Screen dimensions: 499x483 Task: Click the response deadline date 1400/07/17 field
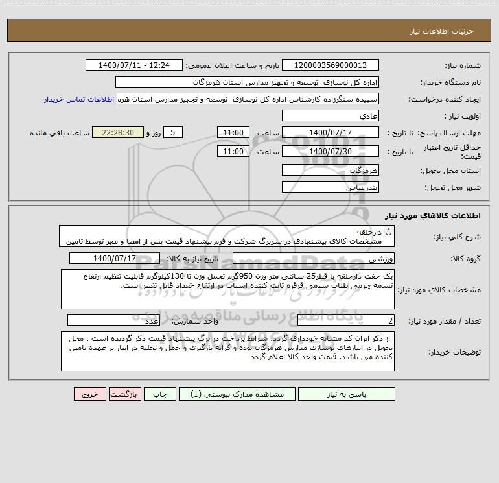click(x=331, y=132)
